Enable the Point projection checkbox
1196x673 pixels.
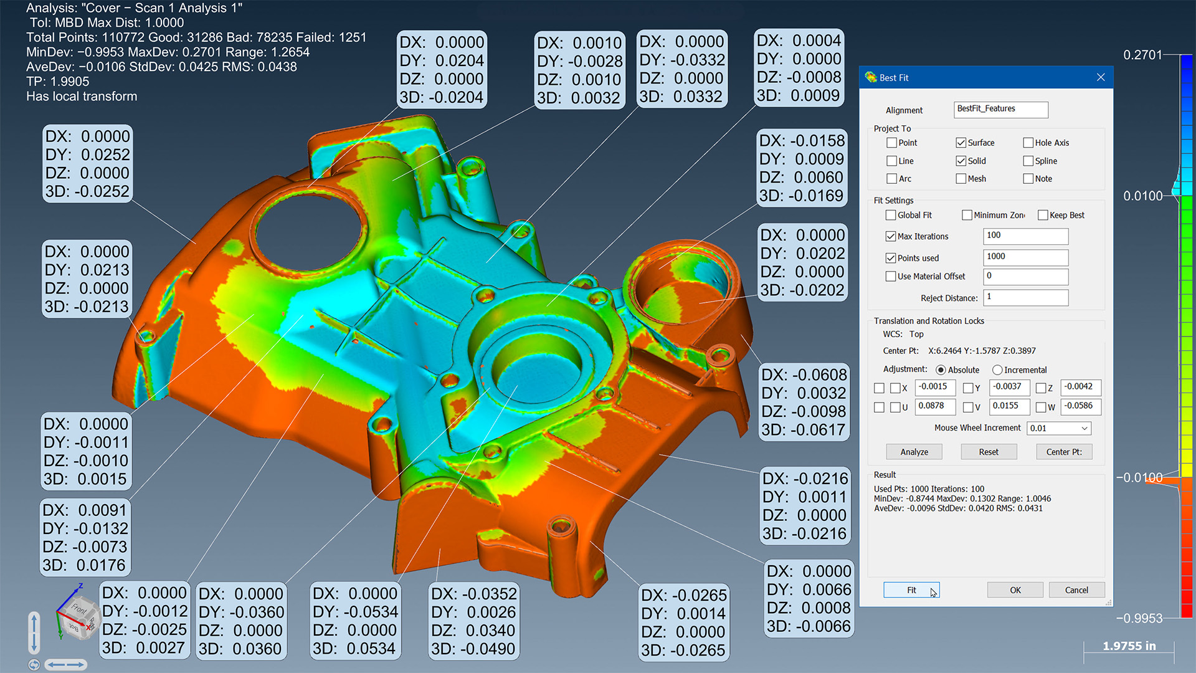click(x=892, y=143)
